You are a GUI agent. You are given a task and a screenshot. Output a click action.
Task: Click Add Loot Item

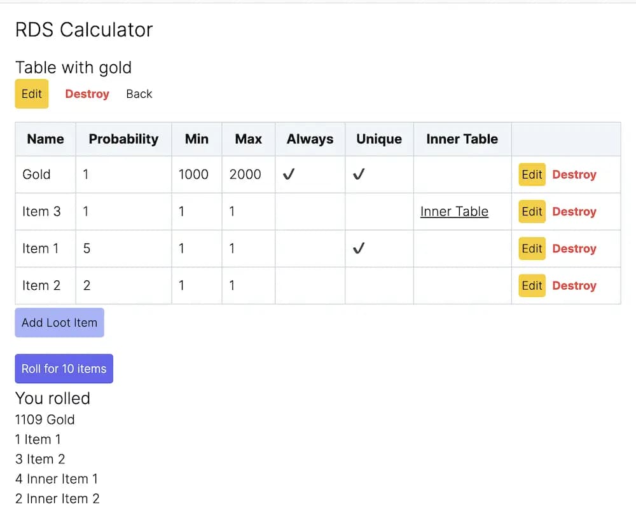pos(59,322)
